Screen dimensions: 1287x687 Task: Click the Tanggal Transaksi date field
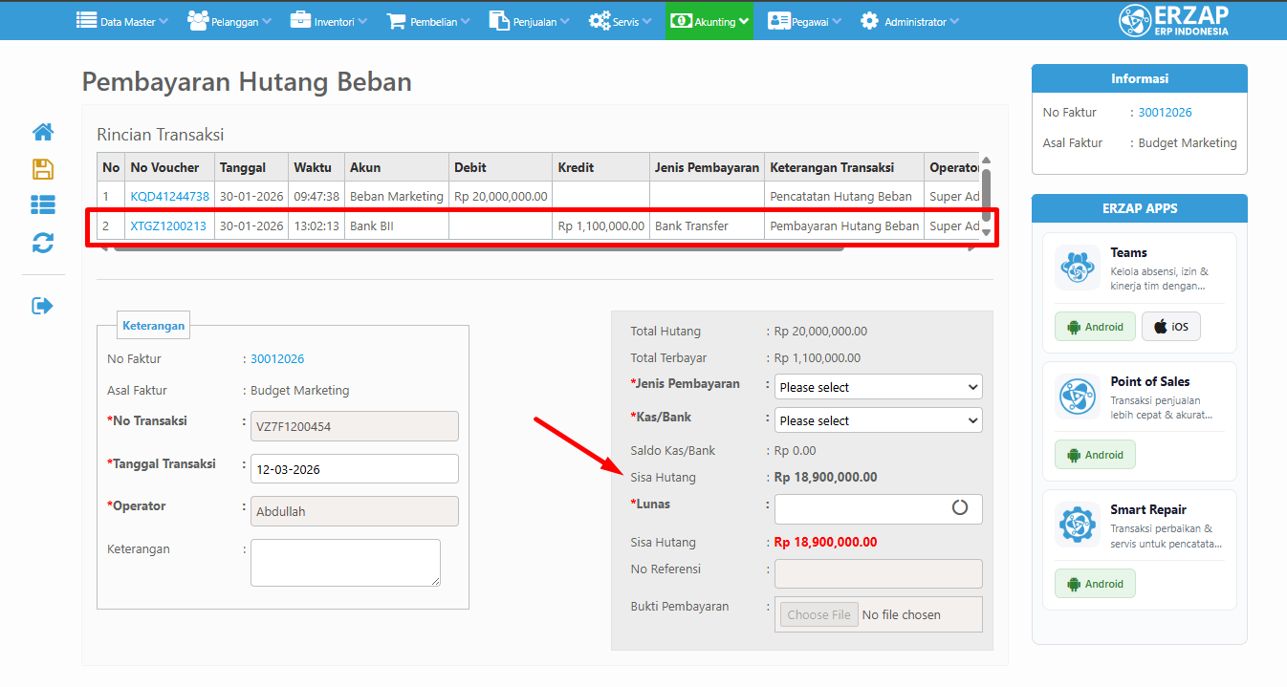pyautogui.click(x=354, y=469)
